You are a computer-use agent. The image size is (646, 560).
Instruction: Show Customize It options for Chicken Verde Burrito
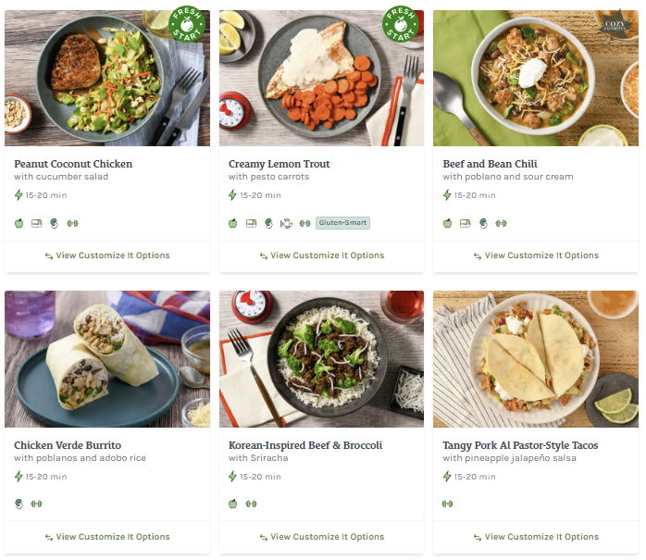(107, 537)
